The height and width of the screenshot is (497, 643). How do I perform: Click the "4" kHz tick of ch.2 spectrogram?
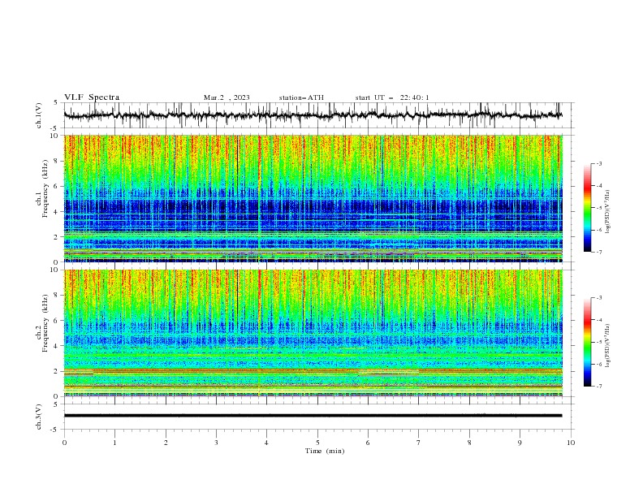56,346
